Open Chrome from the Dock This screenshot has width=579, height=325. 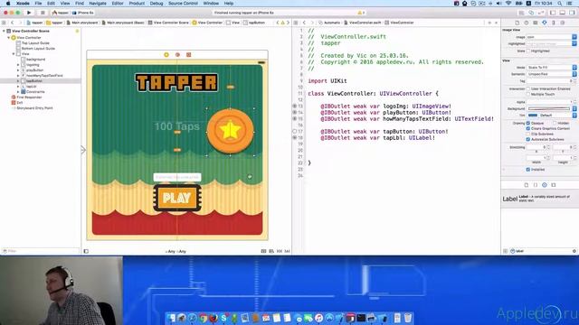[204, 318]
